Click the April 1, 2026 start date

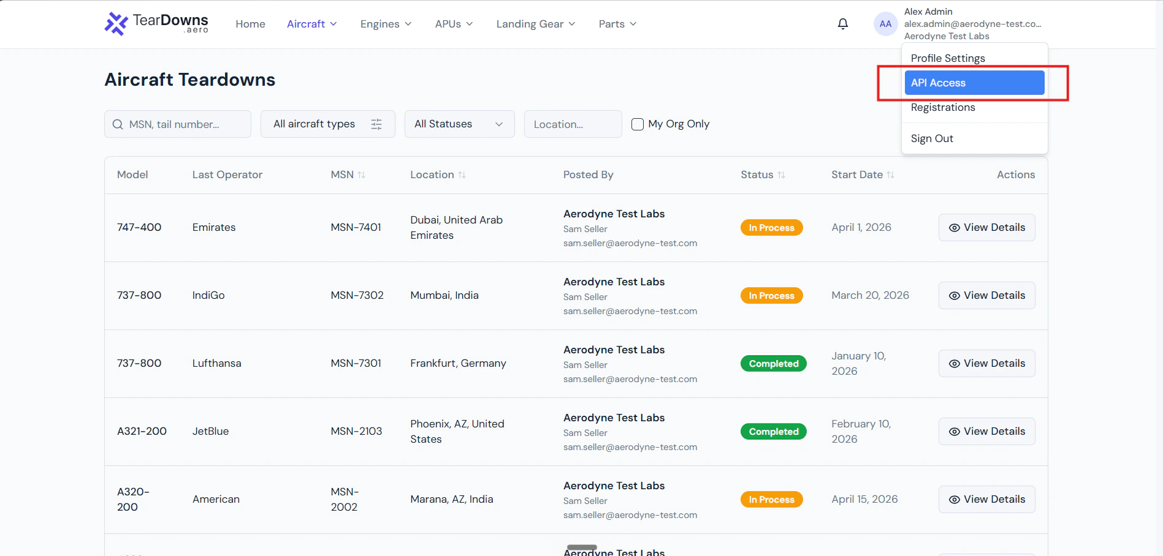(861, 227)
